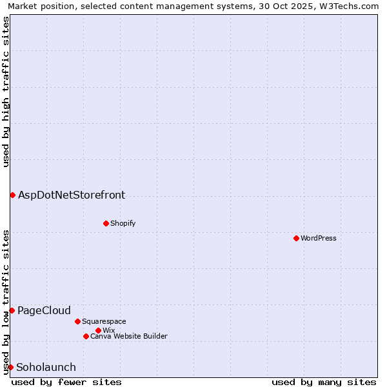Click the 'used by many sites' axis label
This screenshot has height=387, width=387.
tap(324, 382)
